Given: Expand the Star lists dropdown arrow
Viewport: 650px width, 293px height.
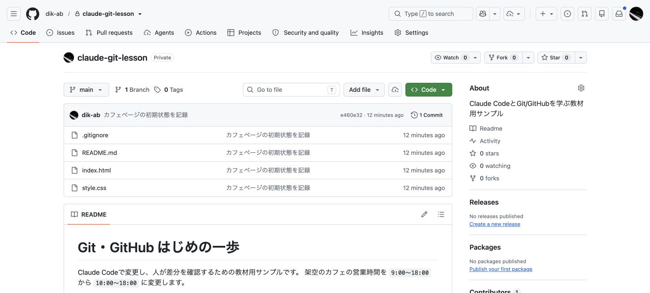Looking at the screenshot, I should [580, 57].
